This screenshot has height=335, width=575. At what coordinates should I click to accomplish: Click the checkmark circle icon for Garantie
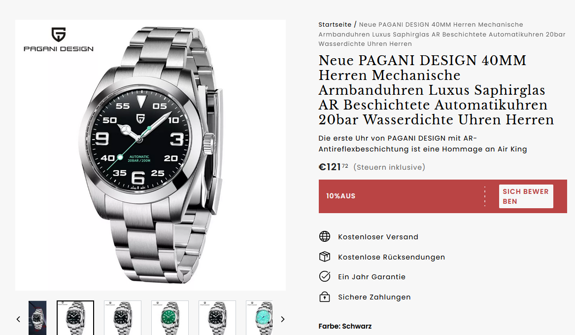325,276
